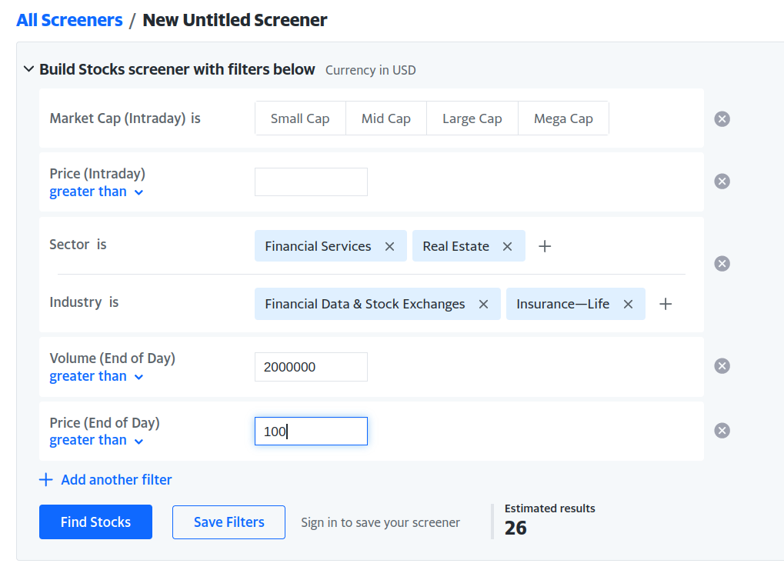784x580 pixels.
Task: Remove Financial Data & Stock Exchanges tag
Action: 483,304
